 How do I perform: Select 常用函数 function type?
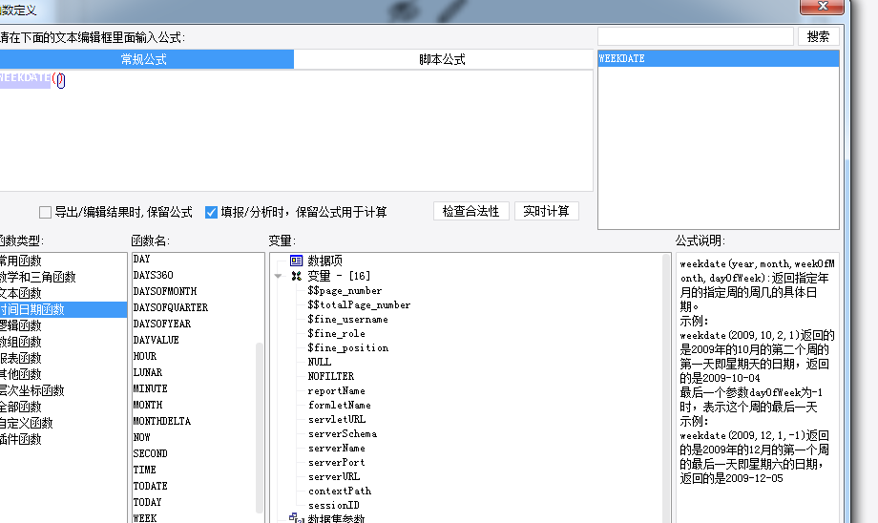(63, 261)
